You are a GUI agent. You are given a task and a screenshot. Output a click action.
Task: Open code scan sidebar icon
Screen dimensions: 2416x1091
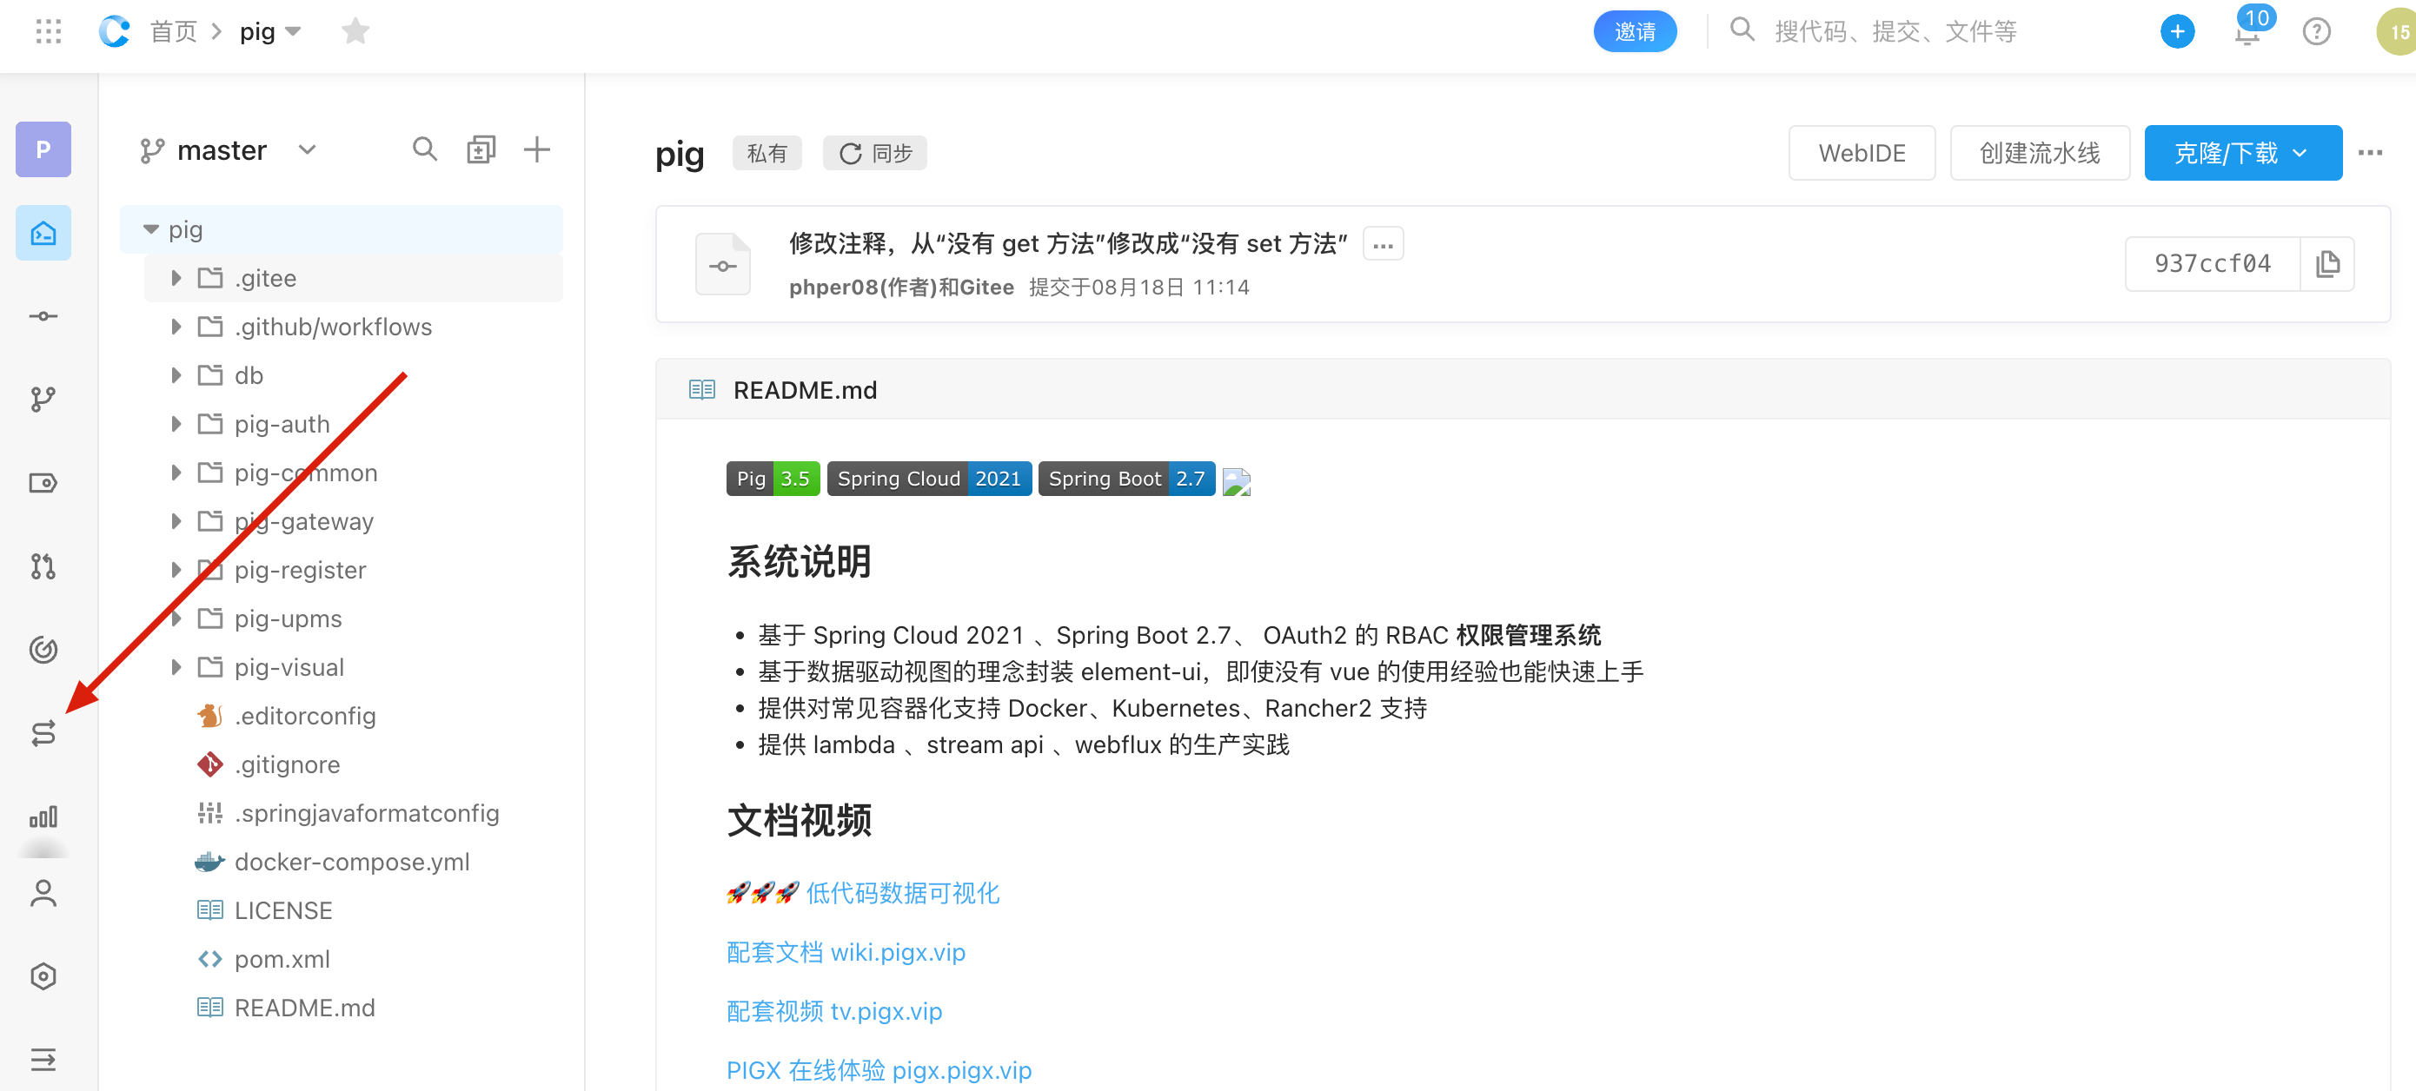pos(43,650)
